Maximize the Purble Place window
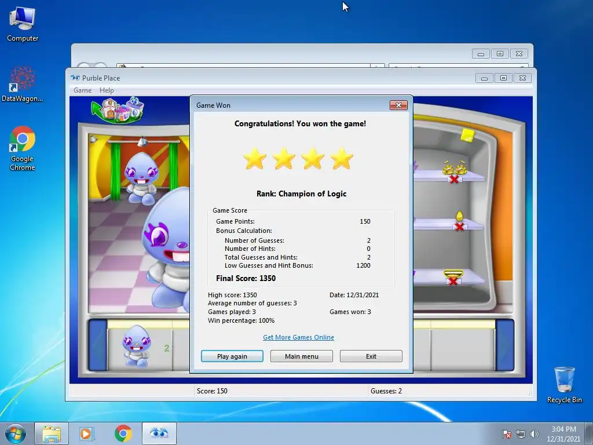 pyautogui.click(x=503, y=78)
